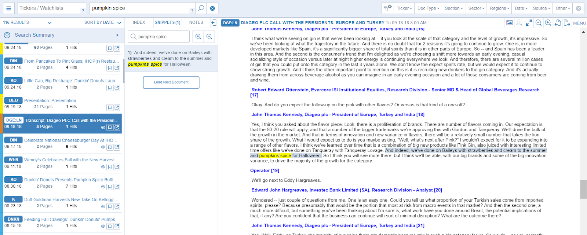Expand the Search Summary section

[x=117, y=35]
